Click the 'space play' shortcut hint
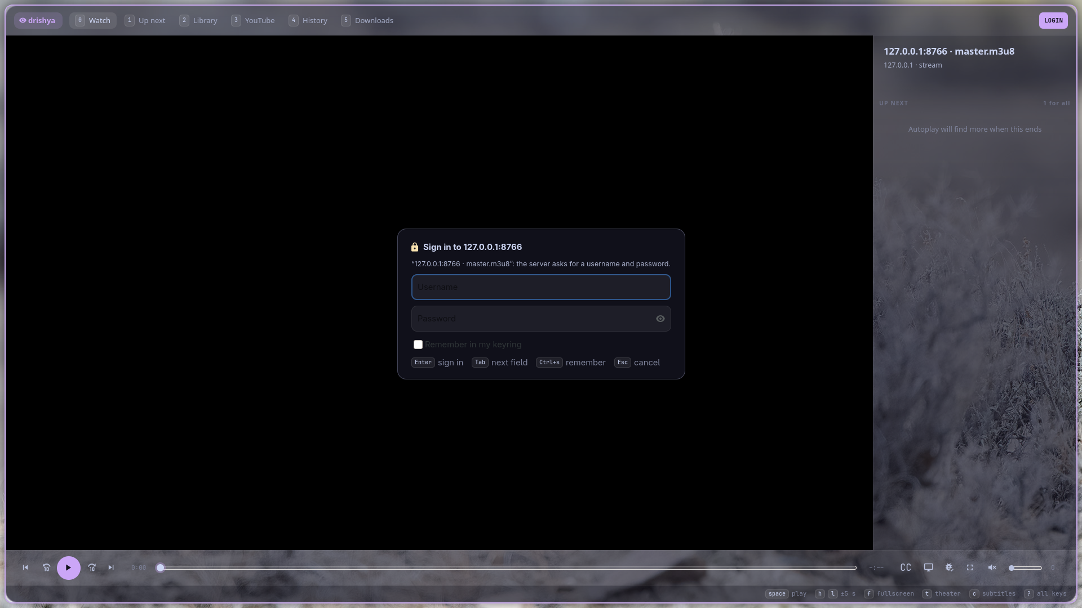1082x608 pixels. coord(786,594)
